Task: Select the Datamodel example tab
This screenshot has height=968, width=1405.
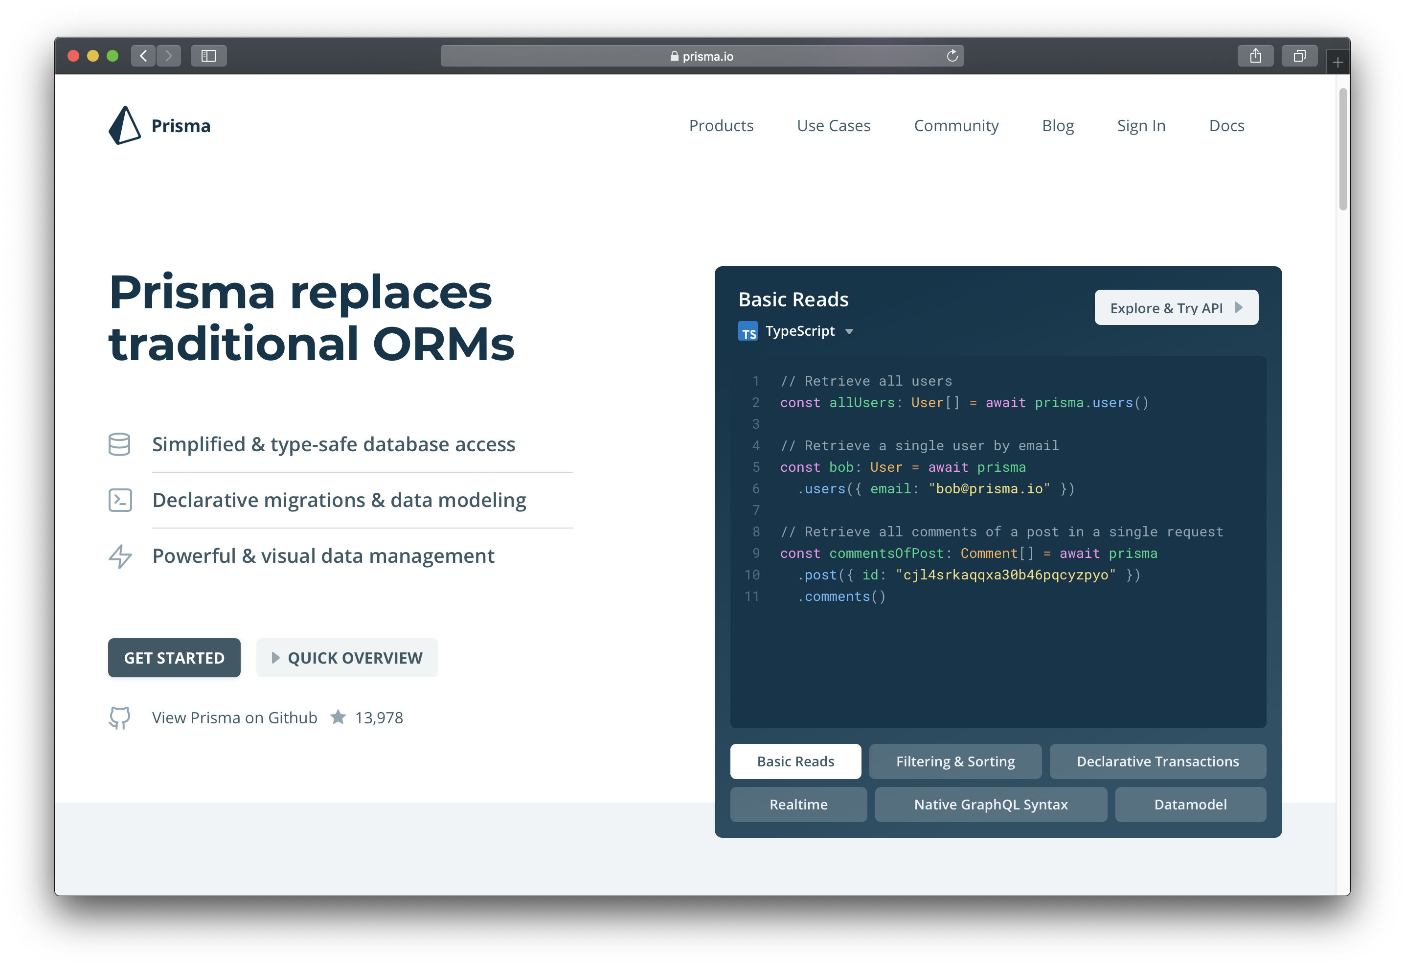Action: pyautogui.click(x=1190, y=804)
